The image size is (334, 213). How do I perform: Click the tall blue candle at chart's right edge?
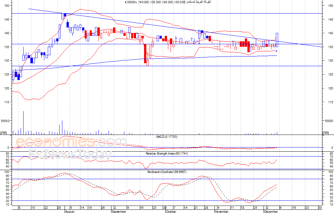click(277, 40)
